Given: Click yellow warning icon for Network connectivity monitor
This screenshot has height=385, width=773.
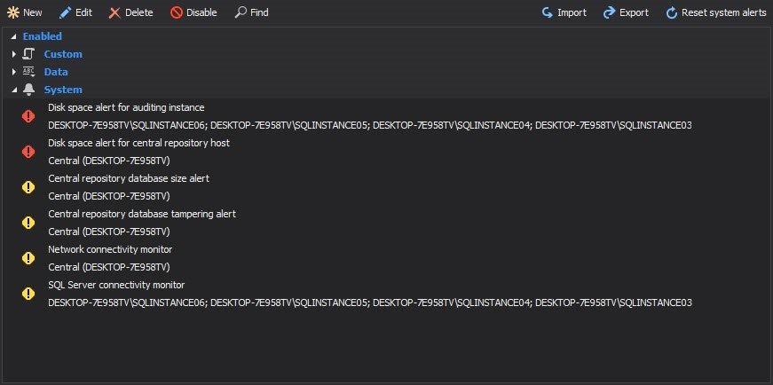Looking at the screenshot, I should (x=28, y=258).
